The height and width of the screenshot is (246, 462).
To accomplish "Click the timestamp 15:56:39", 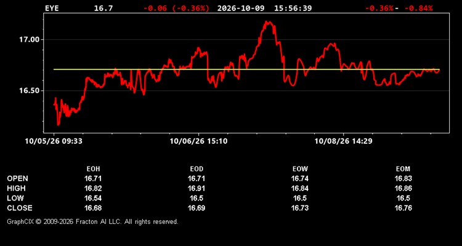I will (293, 8).
